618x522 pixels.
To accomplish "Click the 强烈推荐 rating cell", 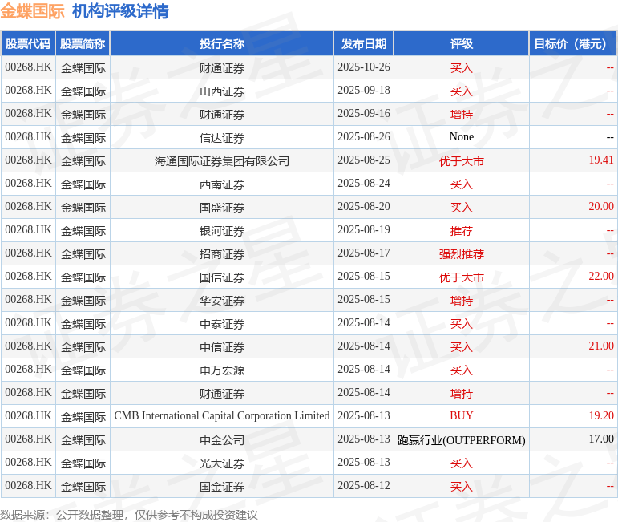I will click(x=462, y=254).
